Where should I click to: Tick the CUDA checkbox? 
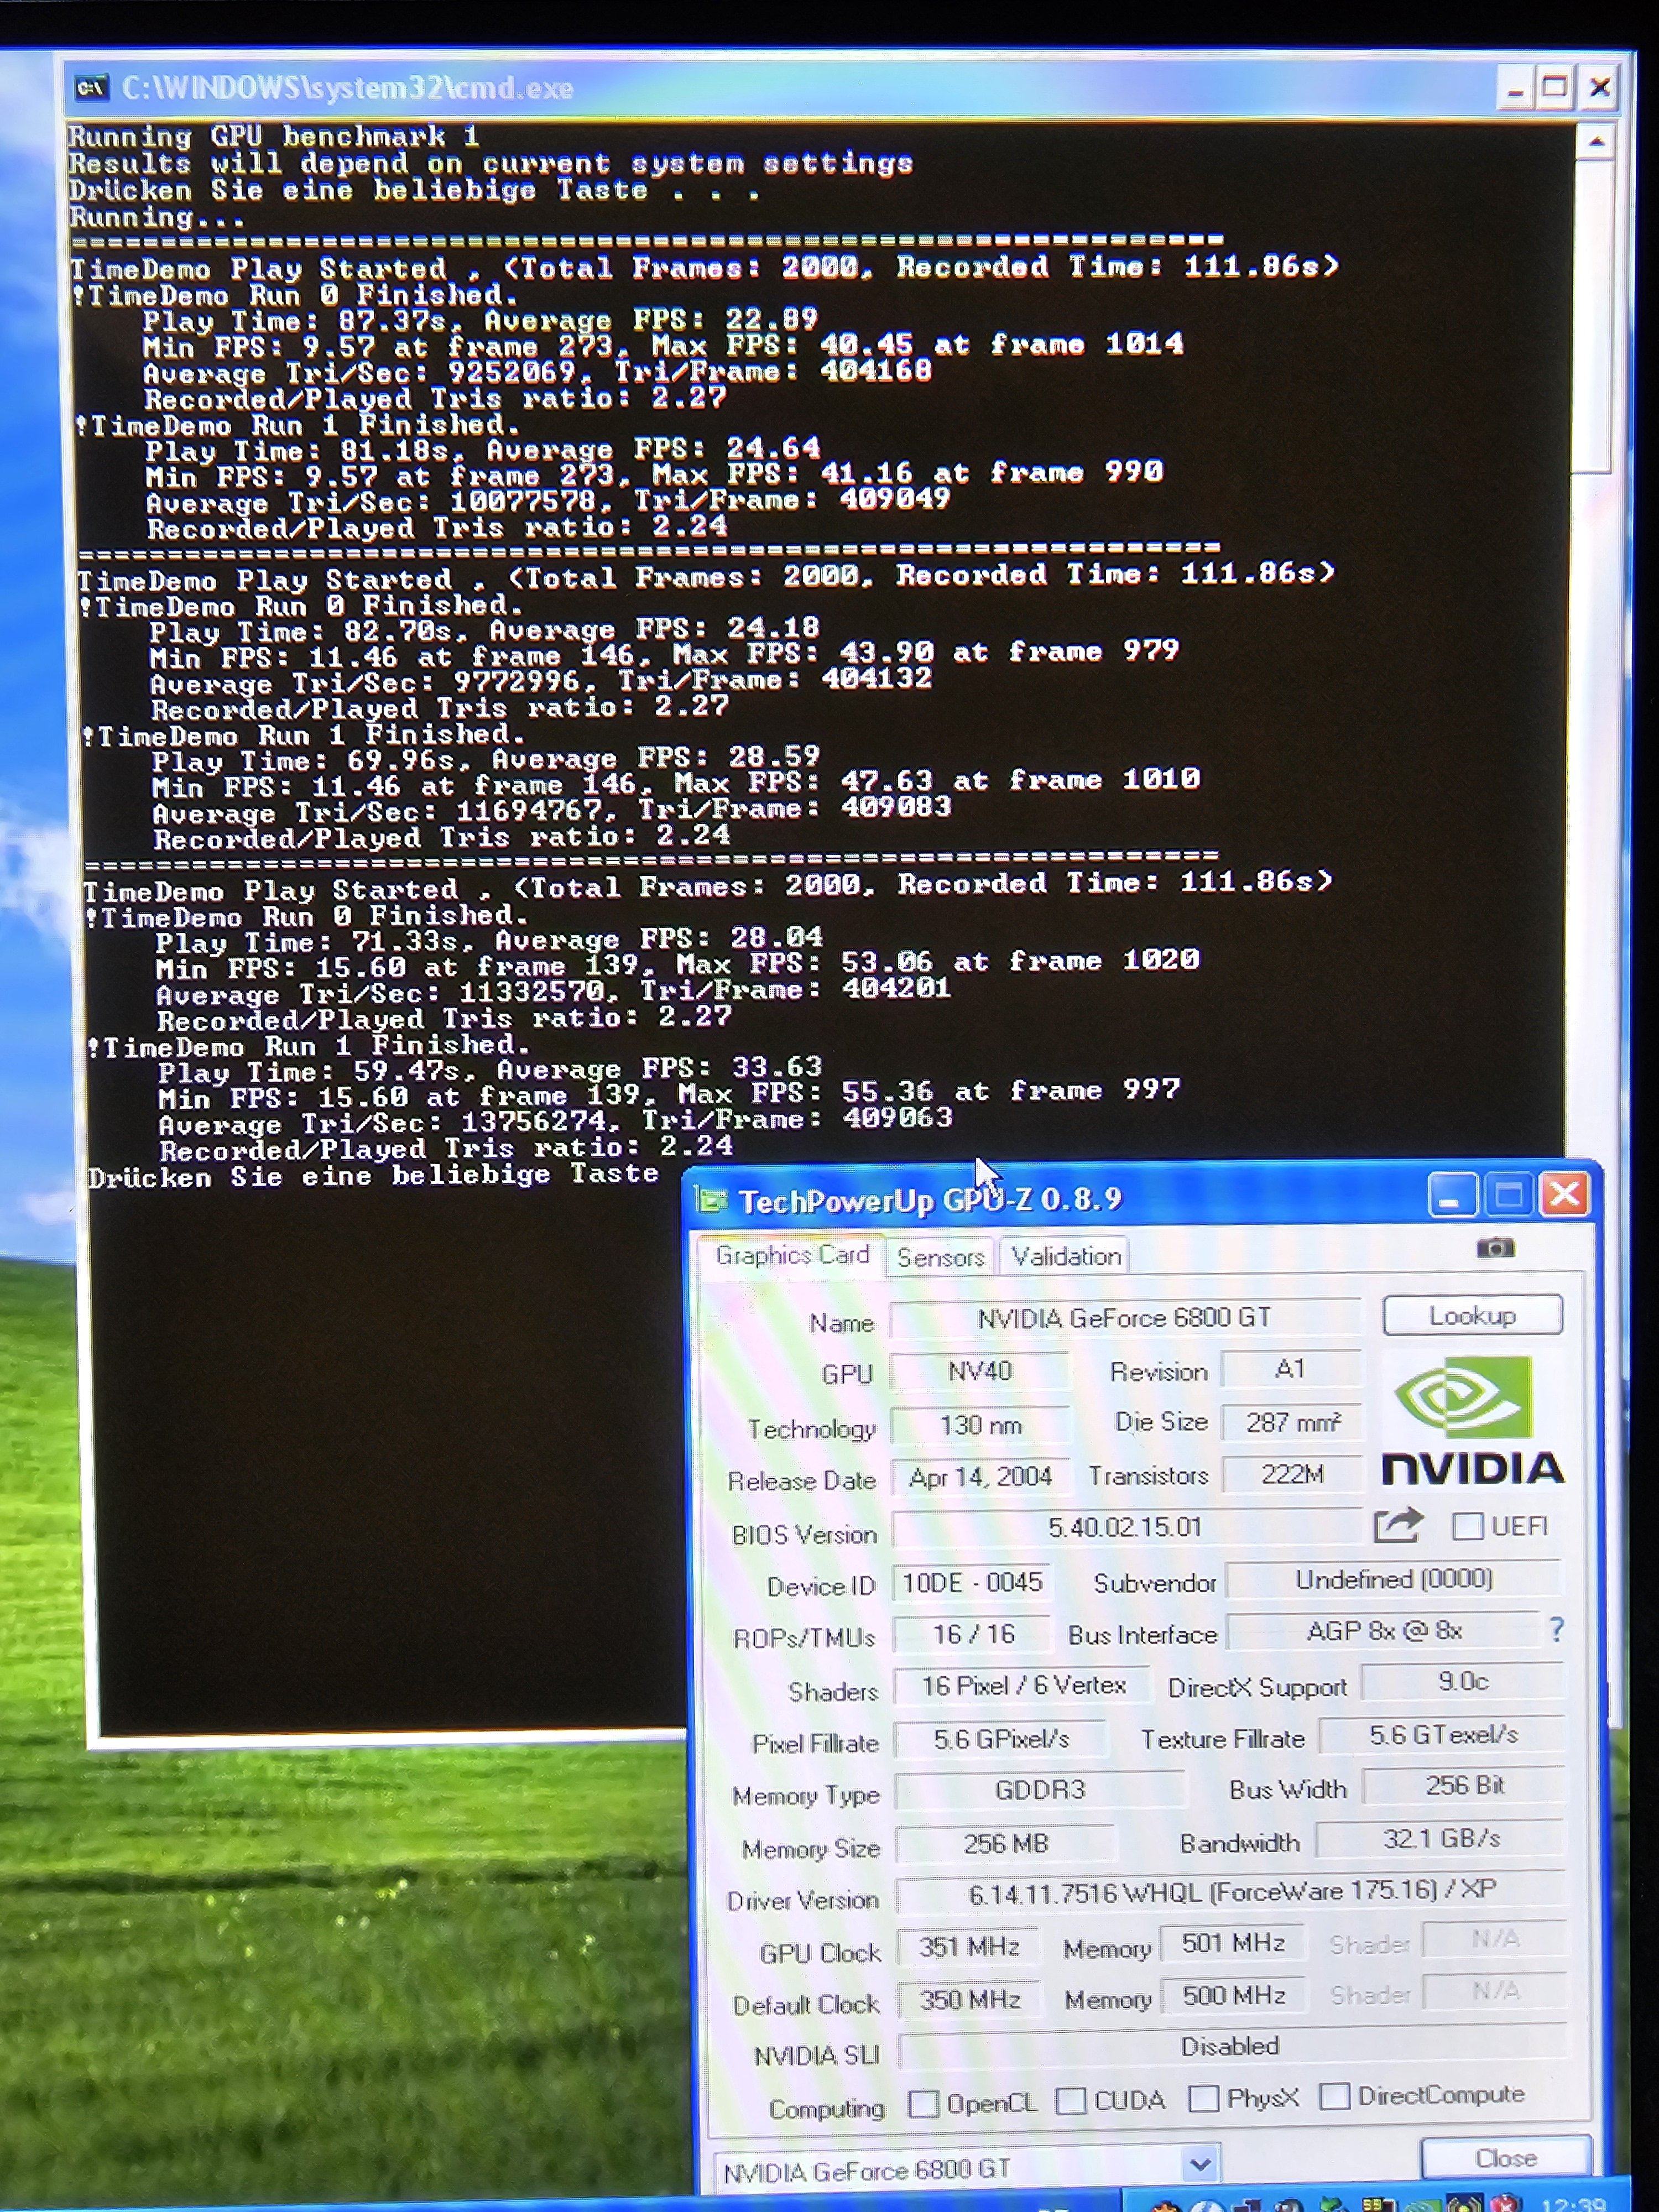(1071, 2102)
